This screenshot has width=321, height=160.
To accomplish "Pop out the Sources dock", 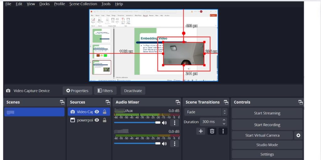I will pos(108,102).
